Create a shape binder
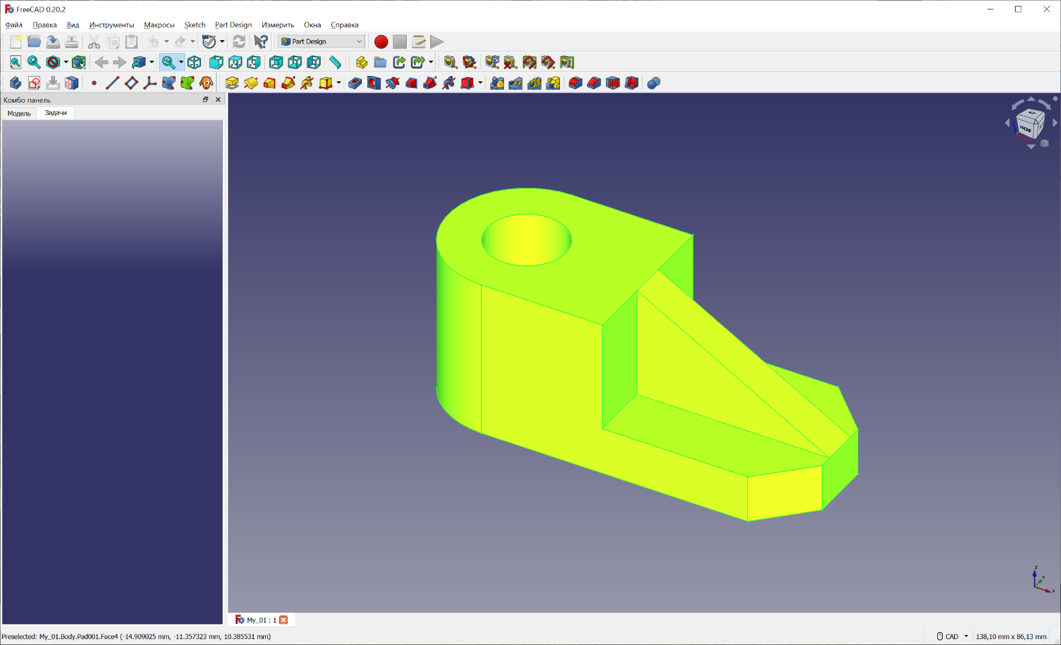1061x645 pixels. pyautogui.click(x=169, y=83)
